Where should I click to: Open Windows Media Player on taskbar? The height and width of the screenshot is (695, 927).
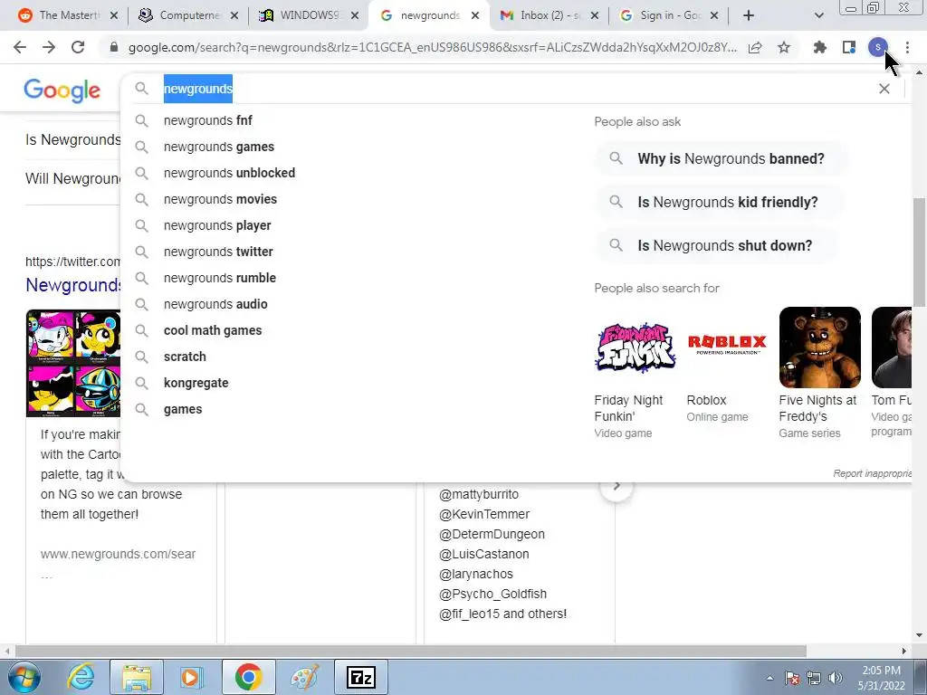[x=191, y=677]
